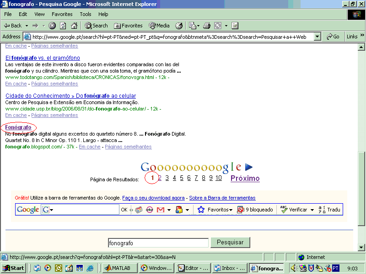366x274 pixels.
Task: Launch Windows Media Player from quick launch
Action: [48, 268]
